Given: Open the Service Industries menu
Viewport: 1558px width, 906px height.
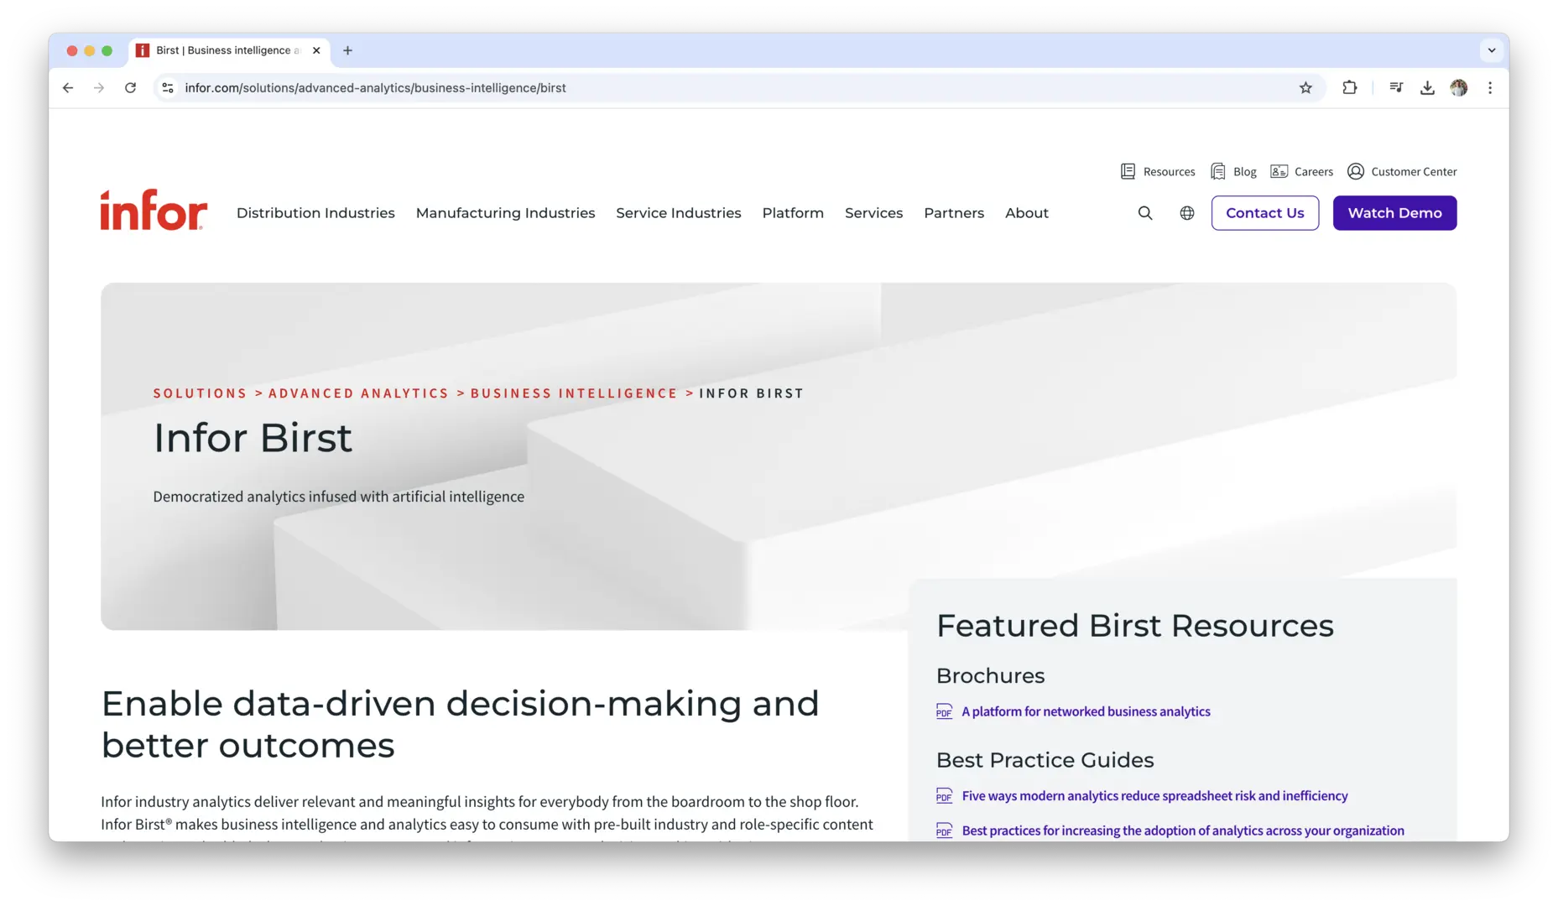Looking at the screenshot, I should (x=679, y=213).
